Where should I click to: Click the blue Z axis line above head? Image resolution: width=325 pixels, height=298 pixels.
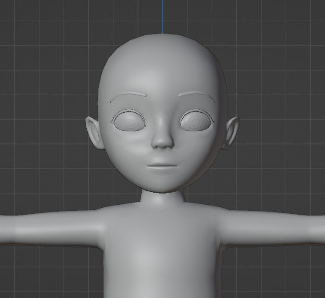click(162, 16)
